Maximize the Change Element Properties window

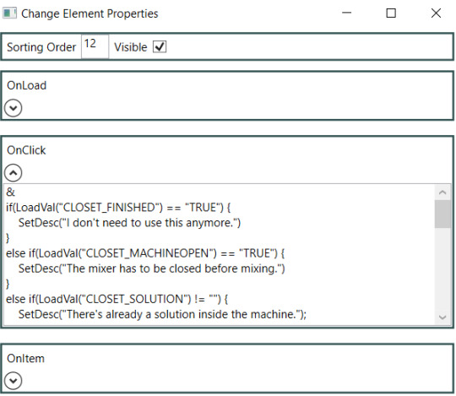[391, 13]
